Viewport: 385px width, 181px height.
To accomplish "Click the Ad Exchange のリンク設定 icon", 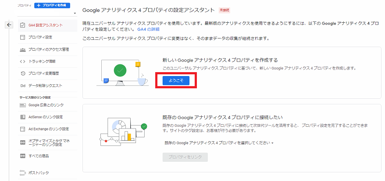I will pos(23,129).
